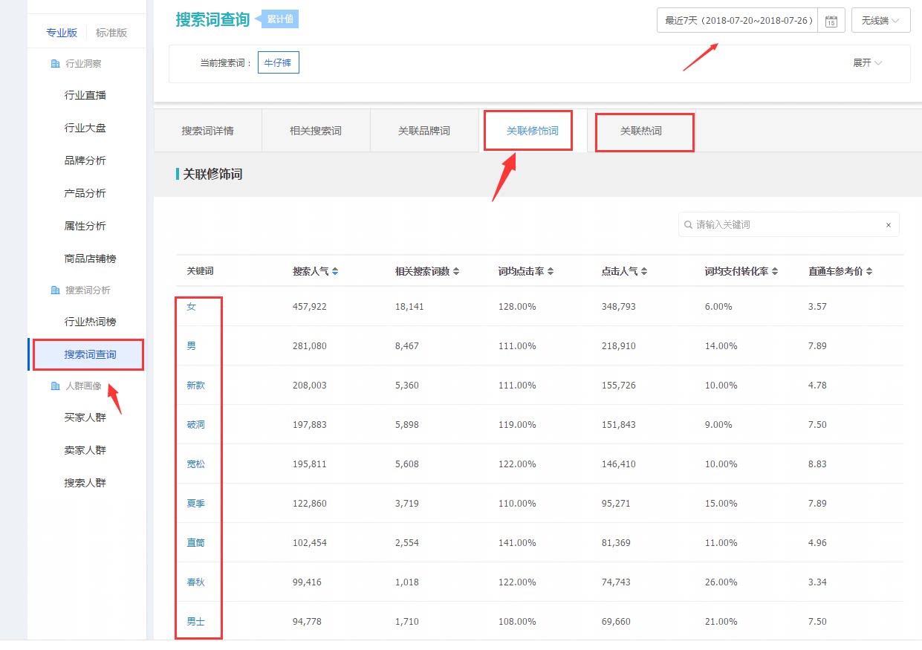Screen dimensions: 922x650
Task: Click the 搜索词查询 page title
Action: [x=212, y=20]
